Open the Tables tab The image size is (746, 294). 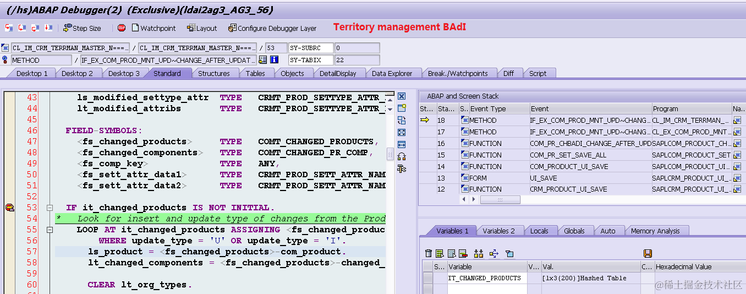(255, 73)
